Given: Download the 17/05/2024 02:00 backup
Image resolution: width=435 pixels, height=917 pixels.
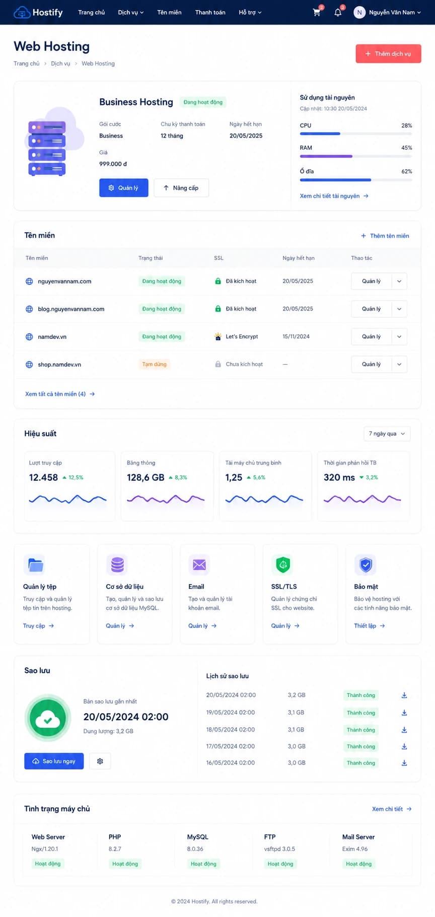Looking at the screenshot, I should [x=404, y=746].
